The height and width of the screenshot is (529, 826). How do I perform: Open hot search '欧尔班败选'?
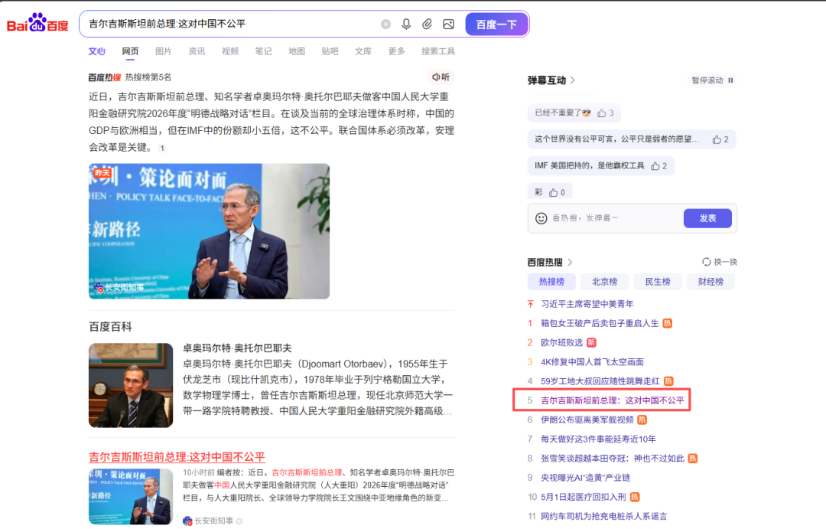click(561, 342)
